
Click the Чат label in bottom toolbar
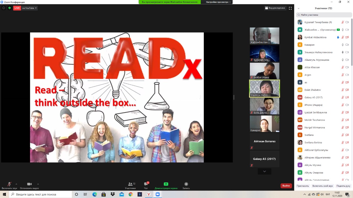pyautogui.click(x=146, y=188)
